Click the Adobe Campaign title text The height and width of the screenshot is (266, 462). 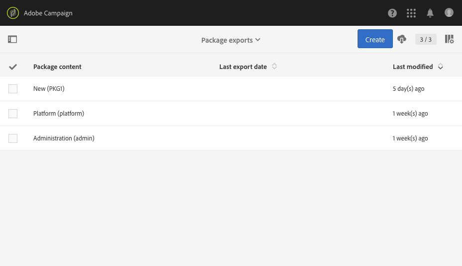tap(48, 13)
